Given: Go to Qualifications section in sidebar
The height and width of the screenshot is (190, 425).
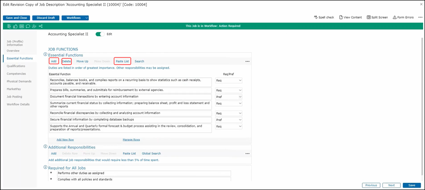Looking at the screenshot, I should 17,66.
